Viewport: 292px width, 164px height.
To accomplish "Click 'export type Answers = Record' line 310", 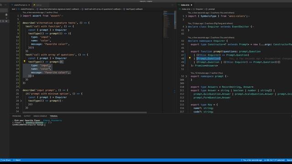I will (222, 87).
